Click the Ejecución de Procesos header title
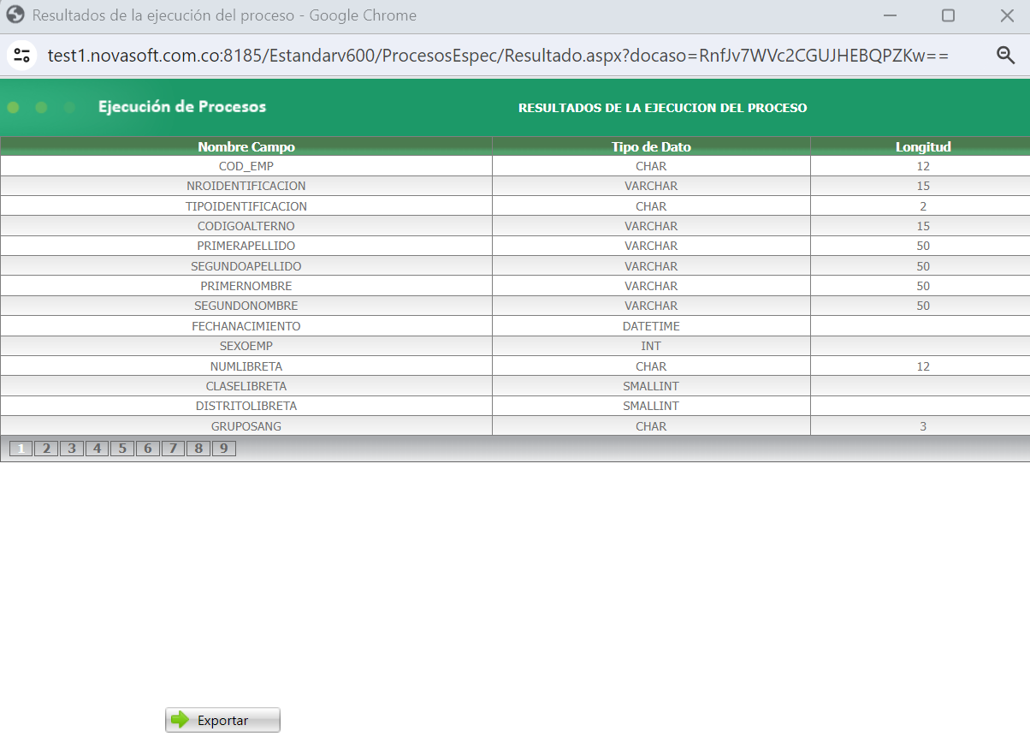Viewport: 1030px width, 755px height. pos(182,107)
